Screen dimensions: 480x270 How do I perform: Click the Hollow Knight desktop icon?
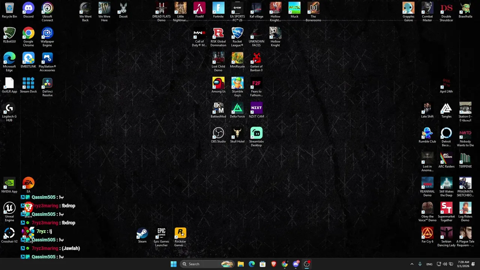(x=275, y=37)
